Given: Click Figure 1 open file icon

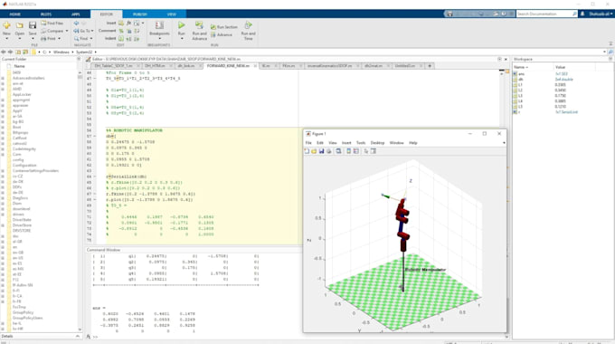Looking at the screenshot, I should tap(314, 151).
